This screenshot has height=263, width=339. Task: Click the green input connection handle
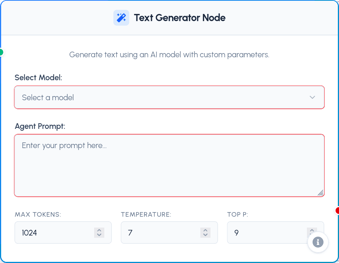point(1,53)
